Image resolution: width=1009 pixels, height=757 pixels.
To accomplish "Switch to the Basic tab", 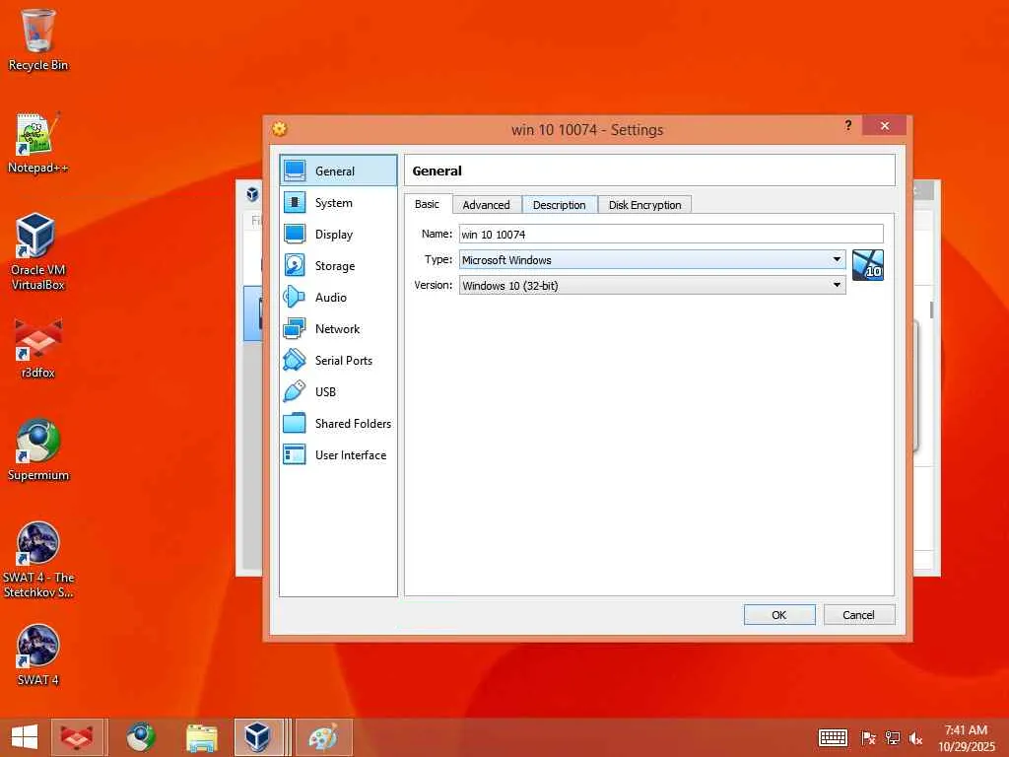I will coord(428,204).
